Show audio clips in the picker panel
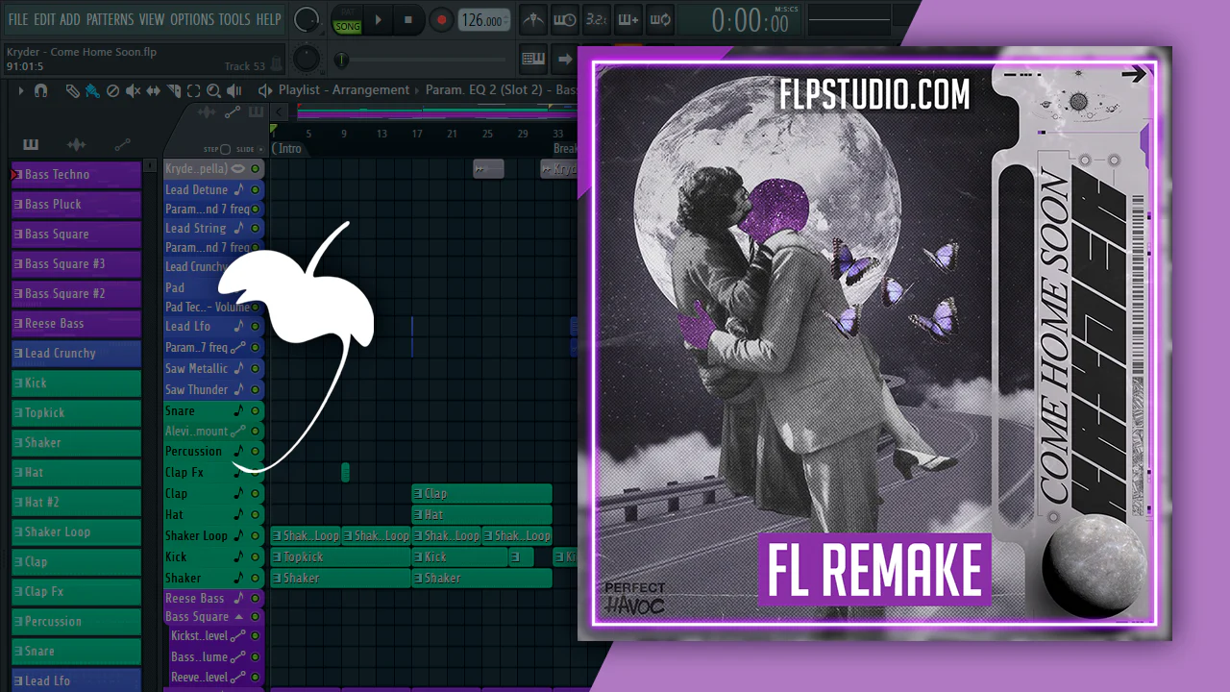Image resolution: width=1230 pixels, height=692 pixels. [76, 145]
